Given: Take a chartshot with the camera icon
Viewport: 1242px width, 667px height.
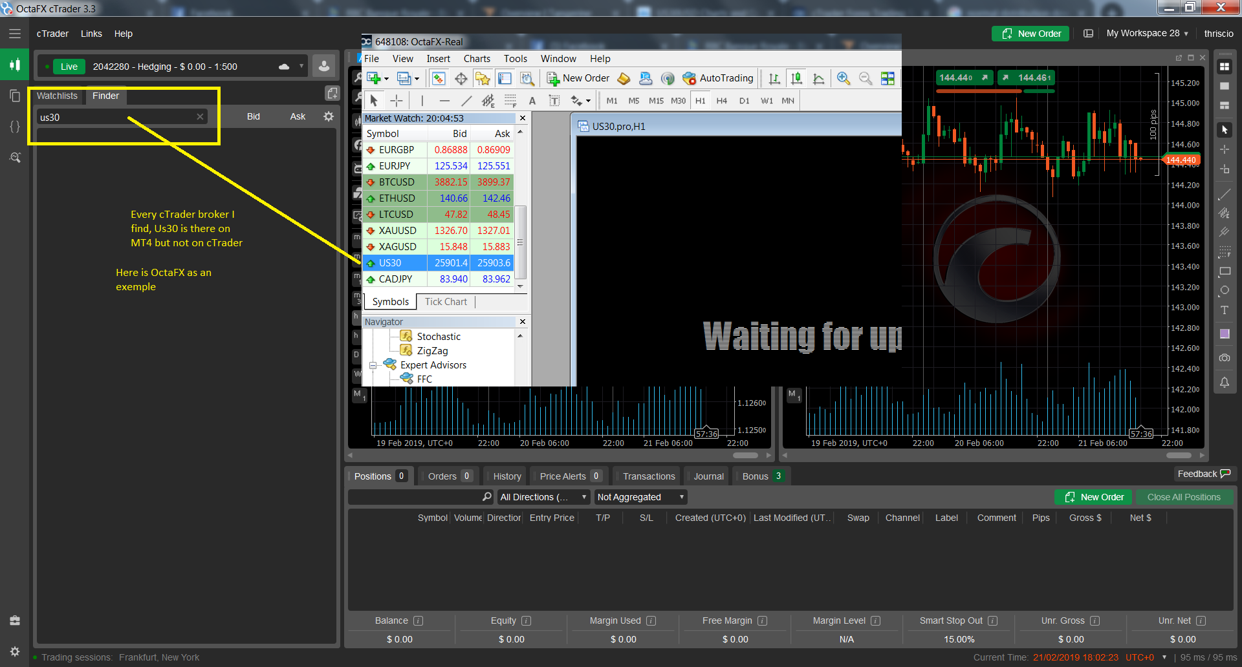Looking at the screenshot, I should point(1225,357).
